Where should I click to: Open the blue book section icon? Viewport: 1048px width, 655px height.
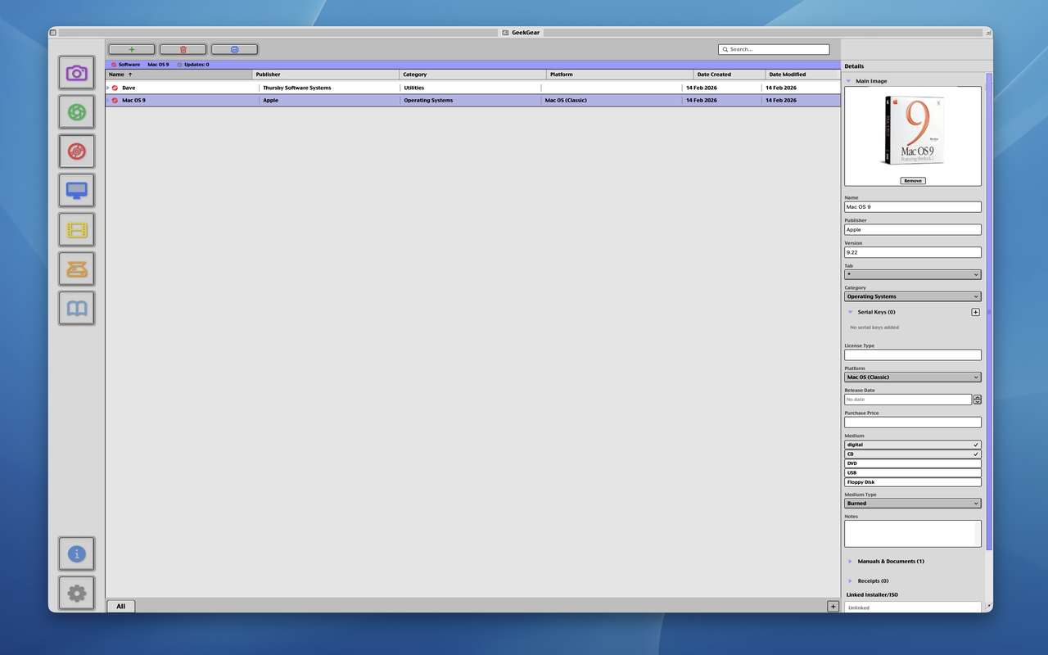click(x=76, y=308)
